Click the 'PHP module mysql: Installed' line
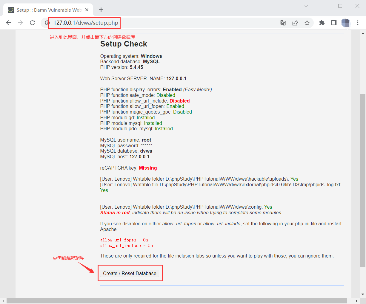 (x=131, y=123)
